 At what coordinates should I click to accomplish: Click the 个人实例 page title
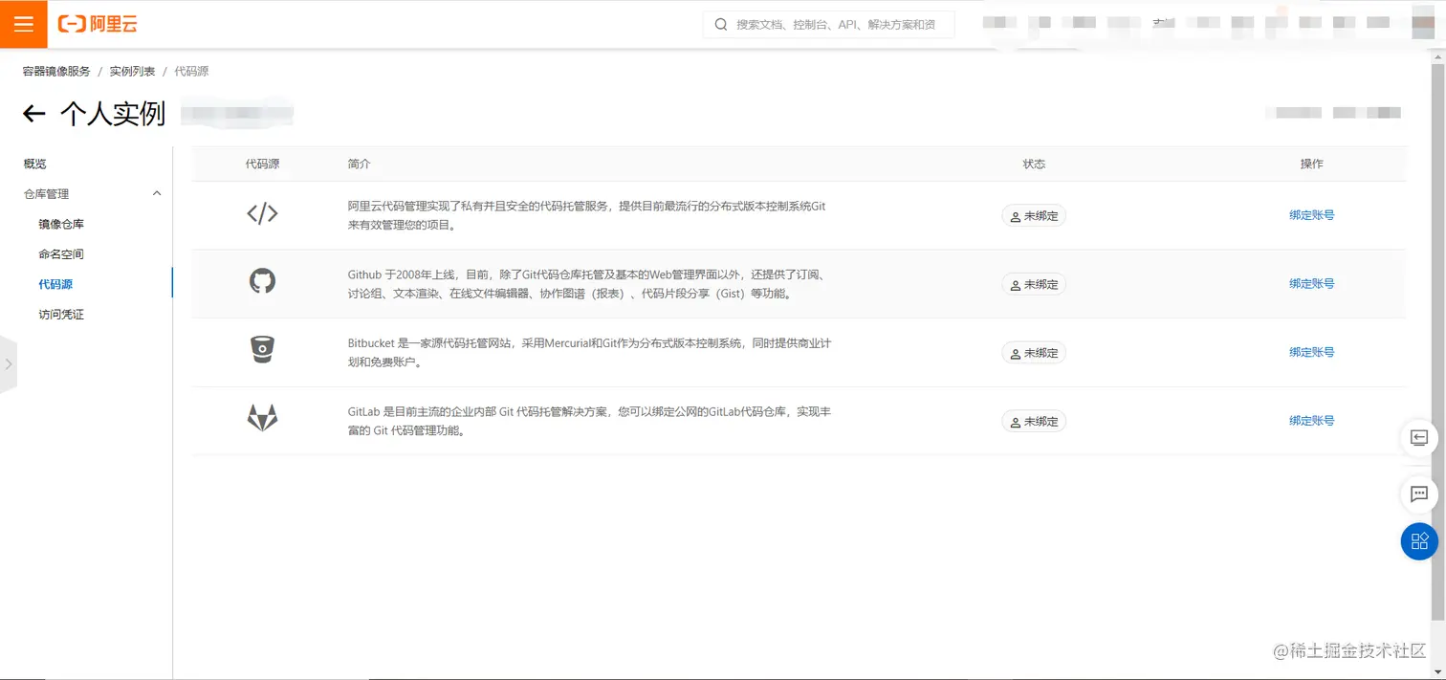(113, 114)
